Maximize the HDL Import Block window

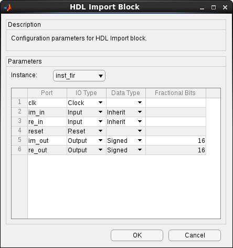(x=214, y=7)
